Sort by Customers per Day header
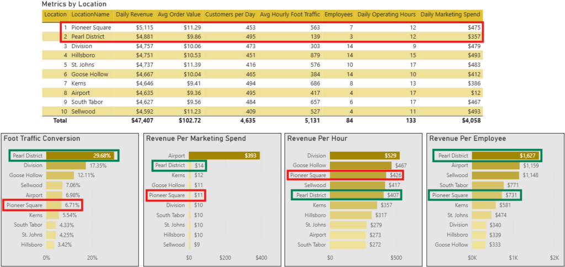This screenshot has width=565, height=267. point(229,14)
